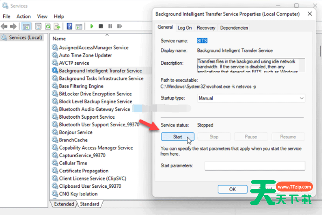The image size is (322, 215).
Task: Click the Pause Service toolbar icon
Action: tap(110, 26)
